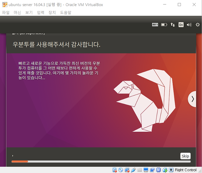Expand installation details disclosure triangle
202x173 pixels.
[x=13, y=156]
